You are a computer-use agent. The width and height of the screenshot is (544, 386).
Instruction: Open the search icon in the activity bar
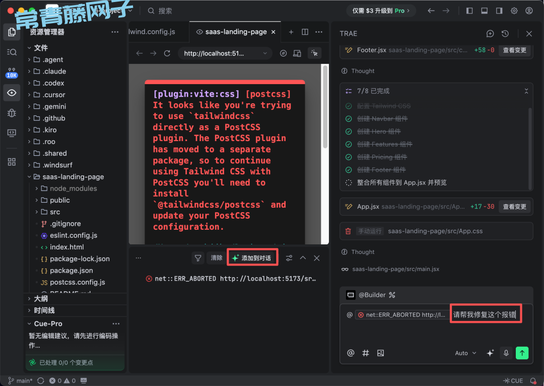12,52
